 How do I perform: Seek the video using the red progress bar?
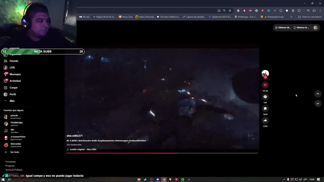tap(162, 153)
